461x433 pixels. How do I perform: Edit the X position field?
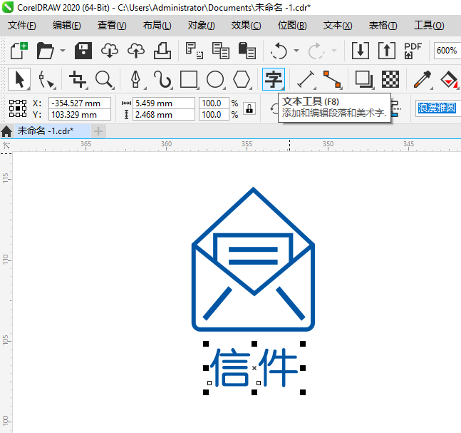[x=80, y=103]
